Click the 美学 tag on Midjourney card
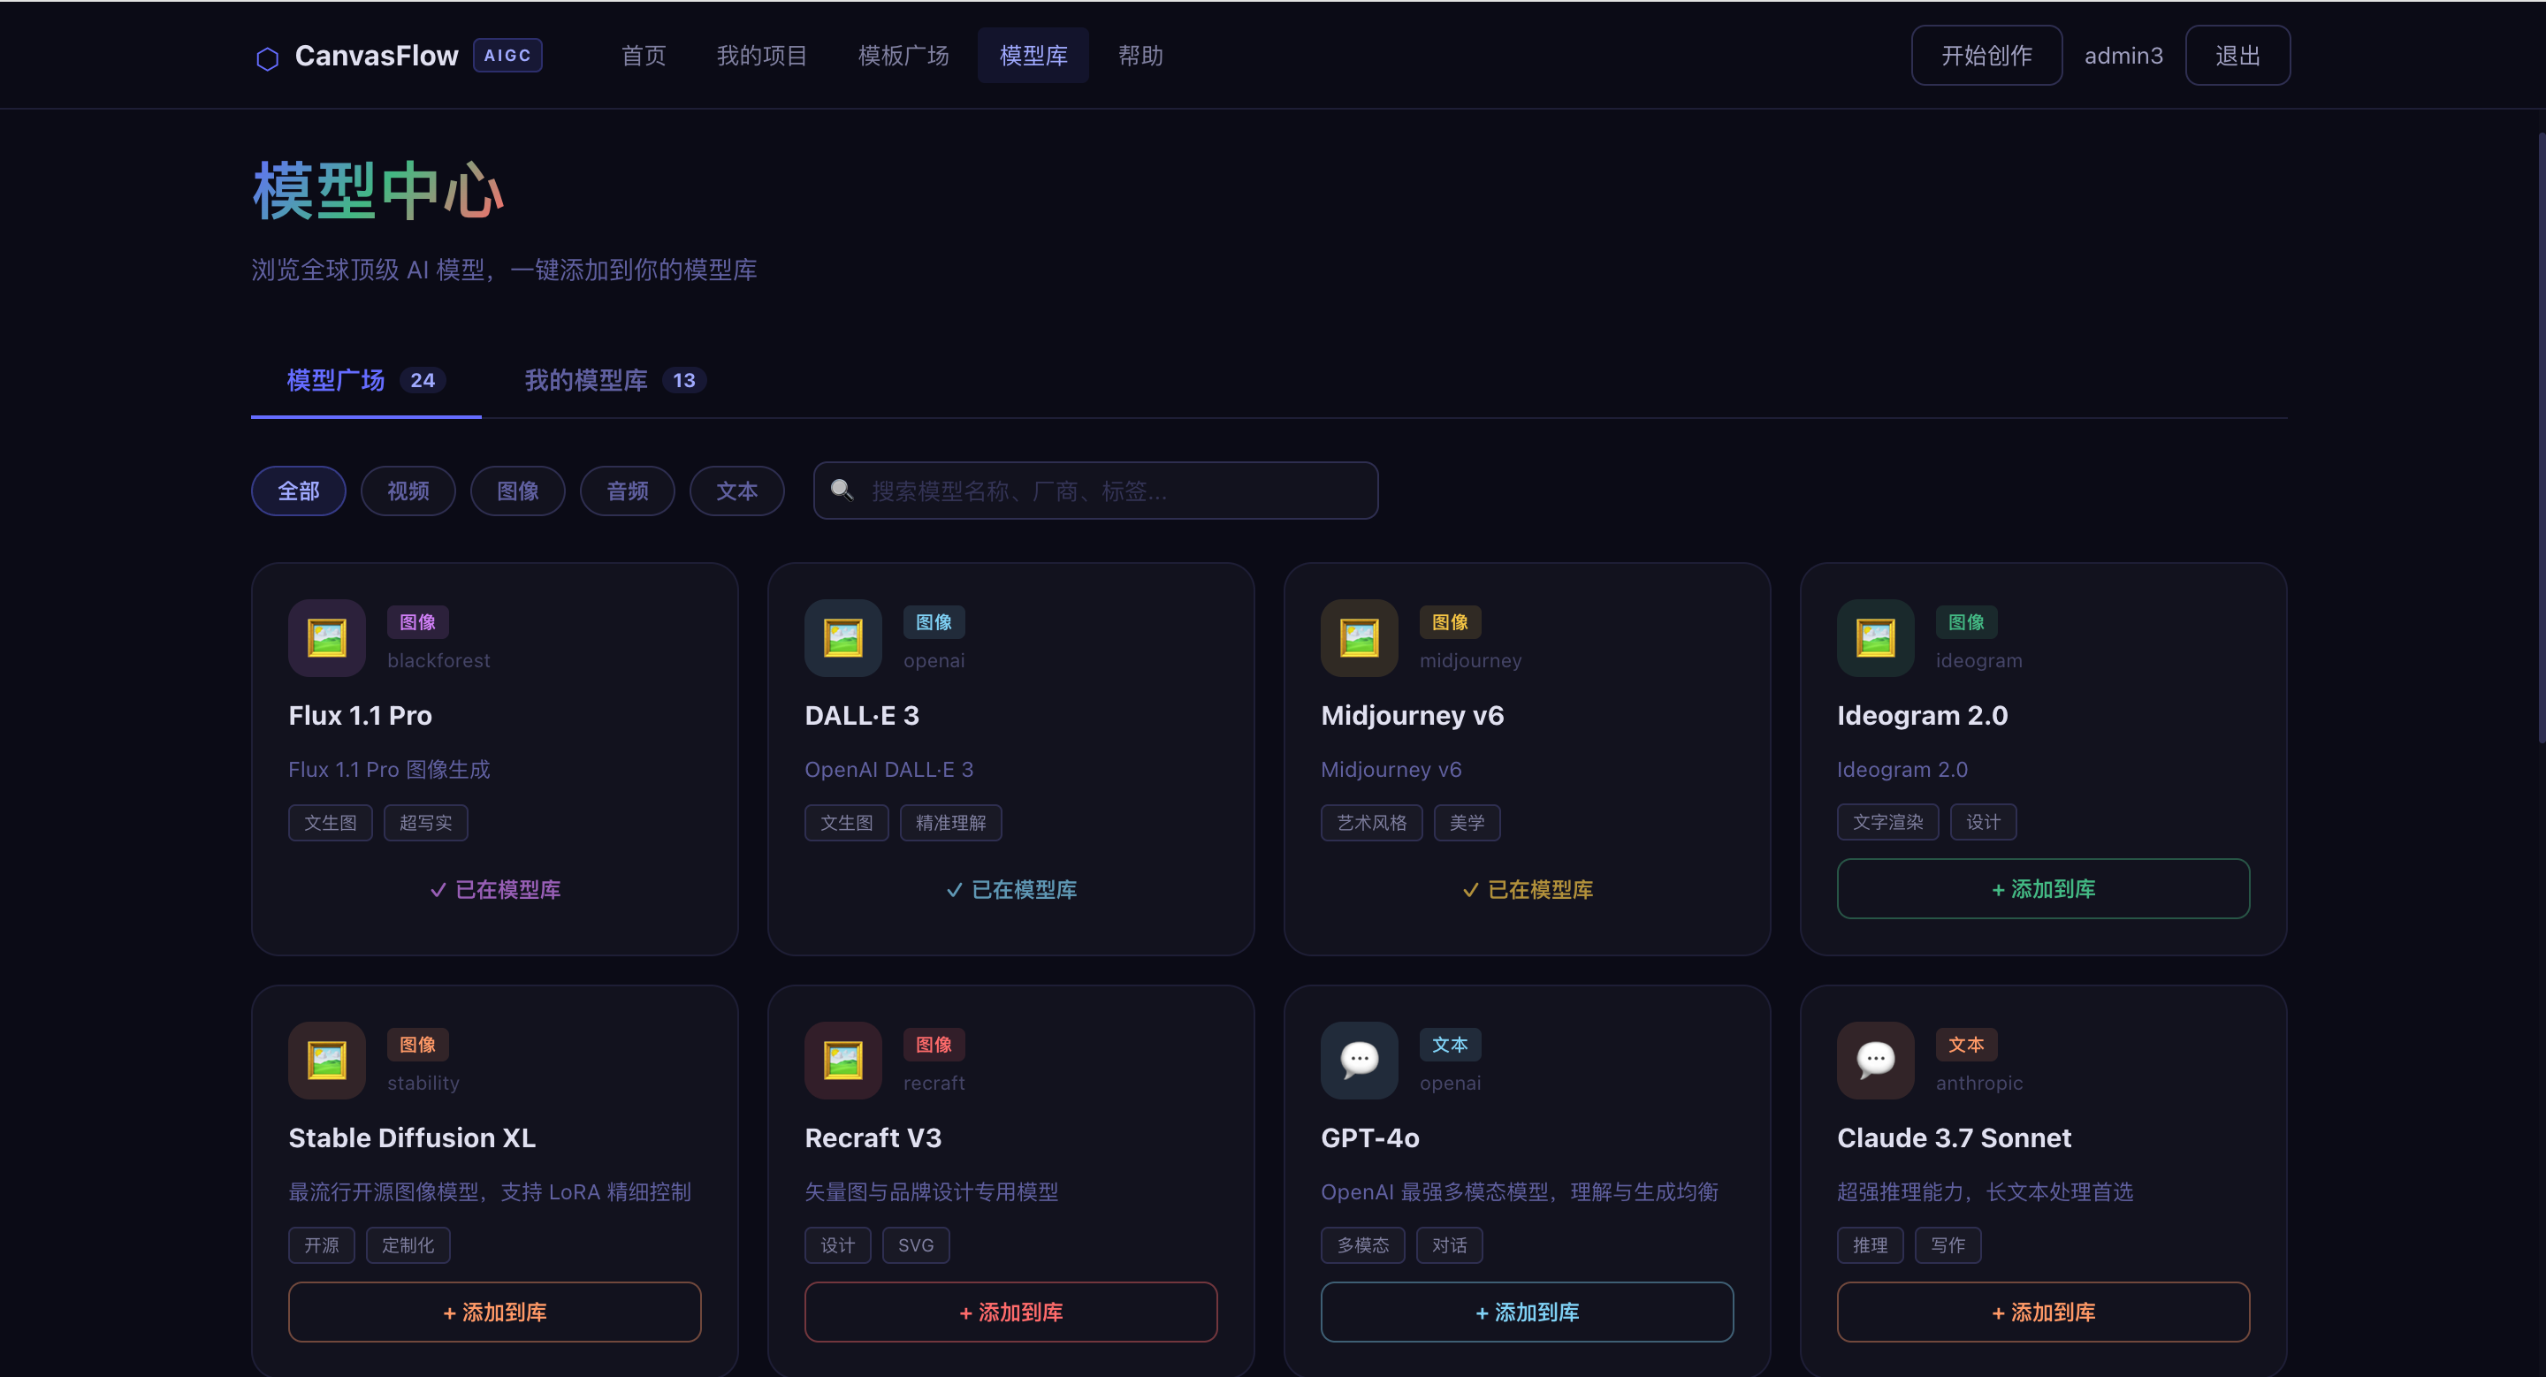 point(1467,823)
